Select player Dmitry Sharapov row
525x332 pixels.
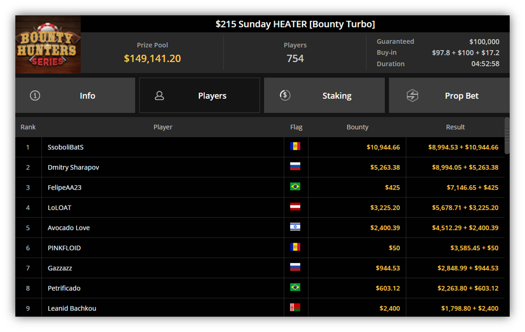click(x=260, y=167)
